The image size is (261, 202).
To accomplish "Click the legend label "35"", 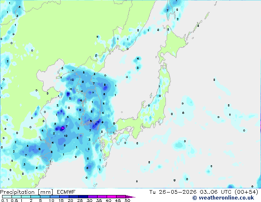I will point(99,200).
